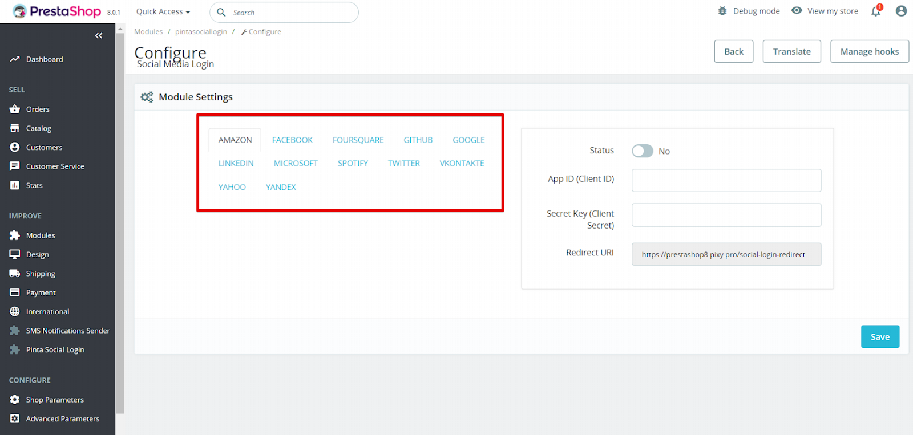This screenshot has height=435, width=913.
Task: Click the Debug mode bug icon
Action: coord(722,11)
